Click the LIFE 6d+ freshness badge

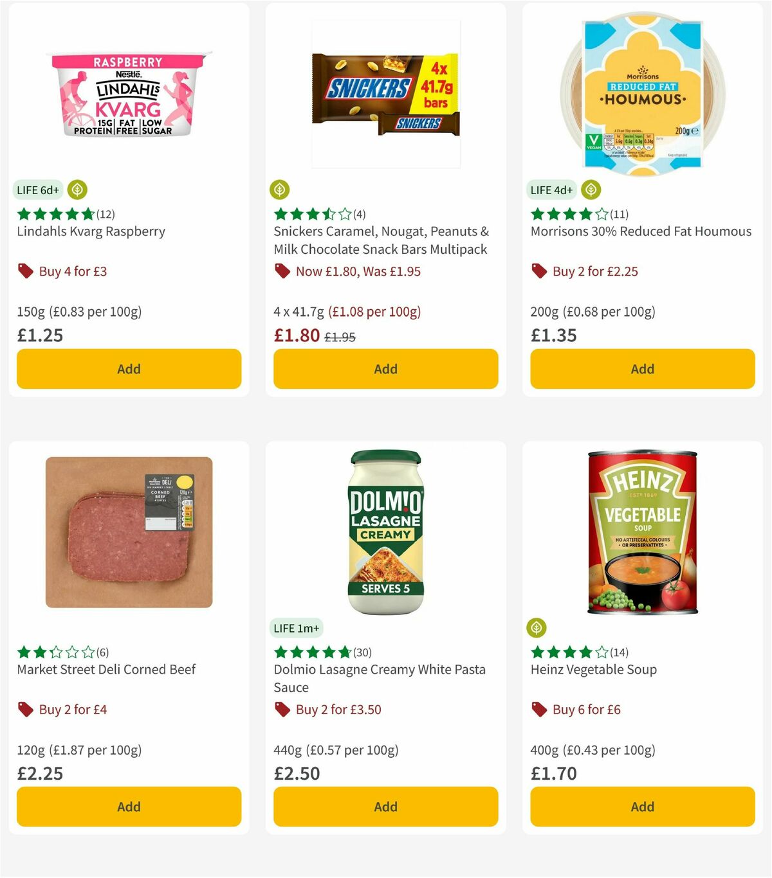[x=37, y=190]
